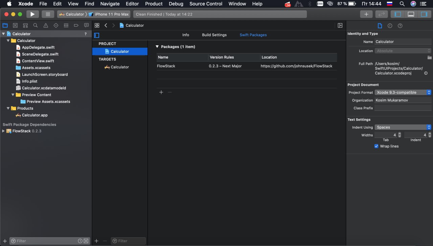Show the File inspector
The height and width of the screenshot is (246, 433).
click(380, 26)
